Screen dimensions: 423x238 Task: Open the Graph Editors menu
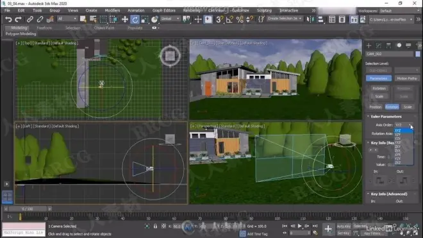163,10
